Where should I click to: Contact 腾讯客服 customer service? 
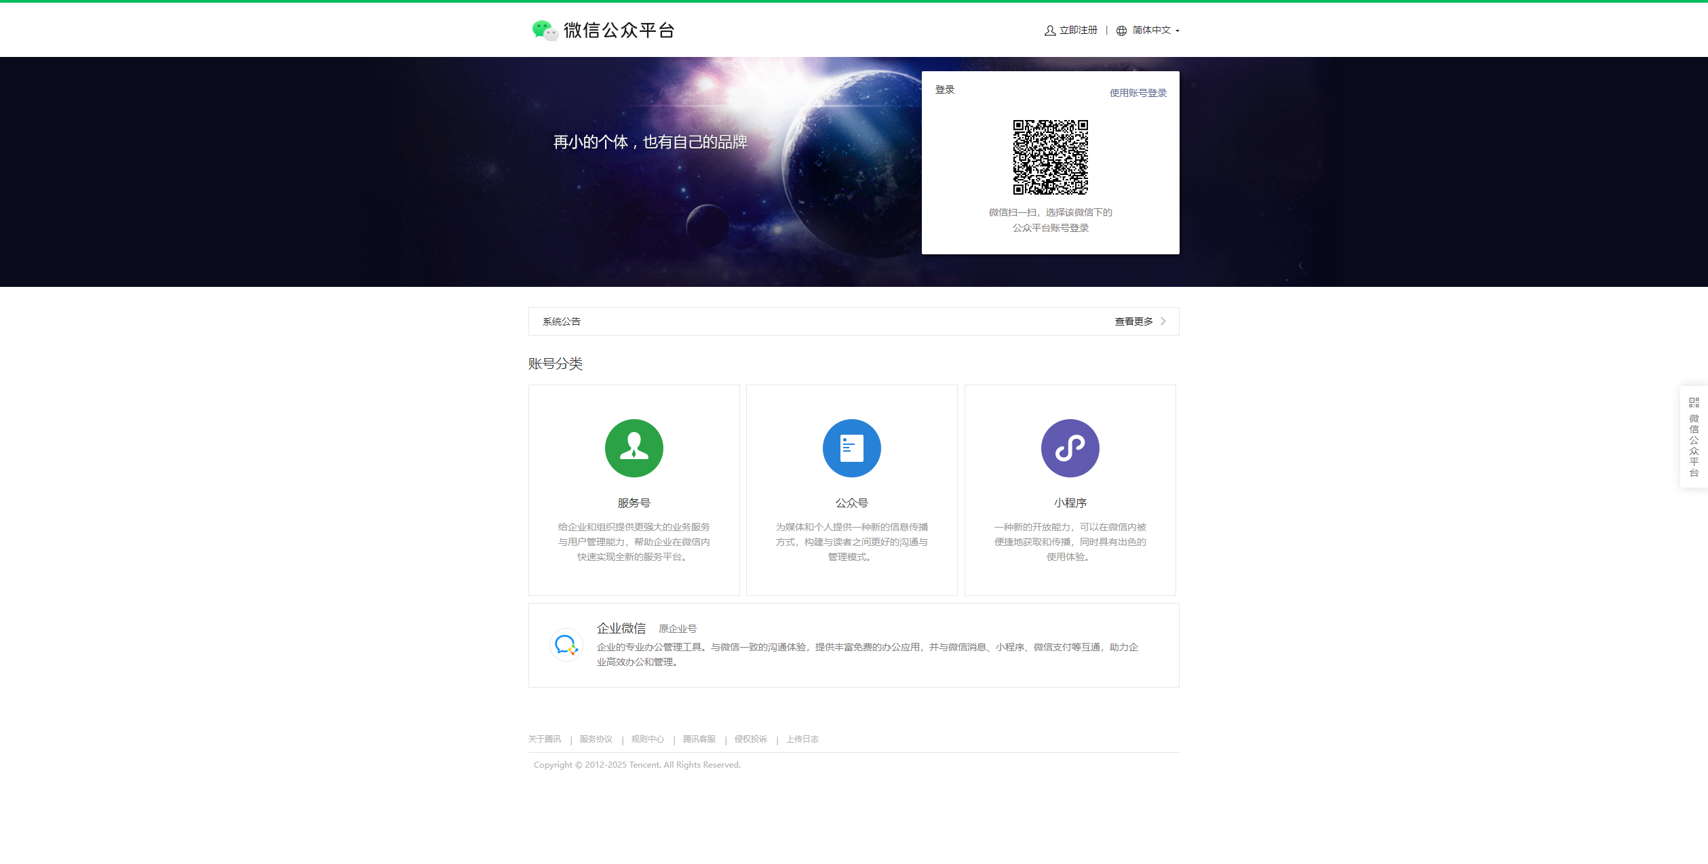point(699,739)
